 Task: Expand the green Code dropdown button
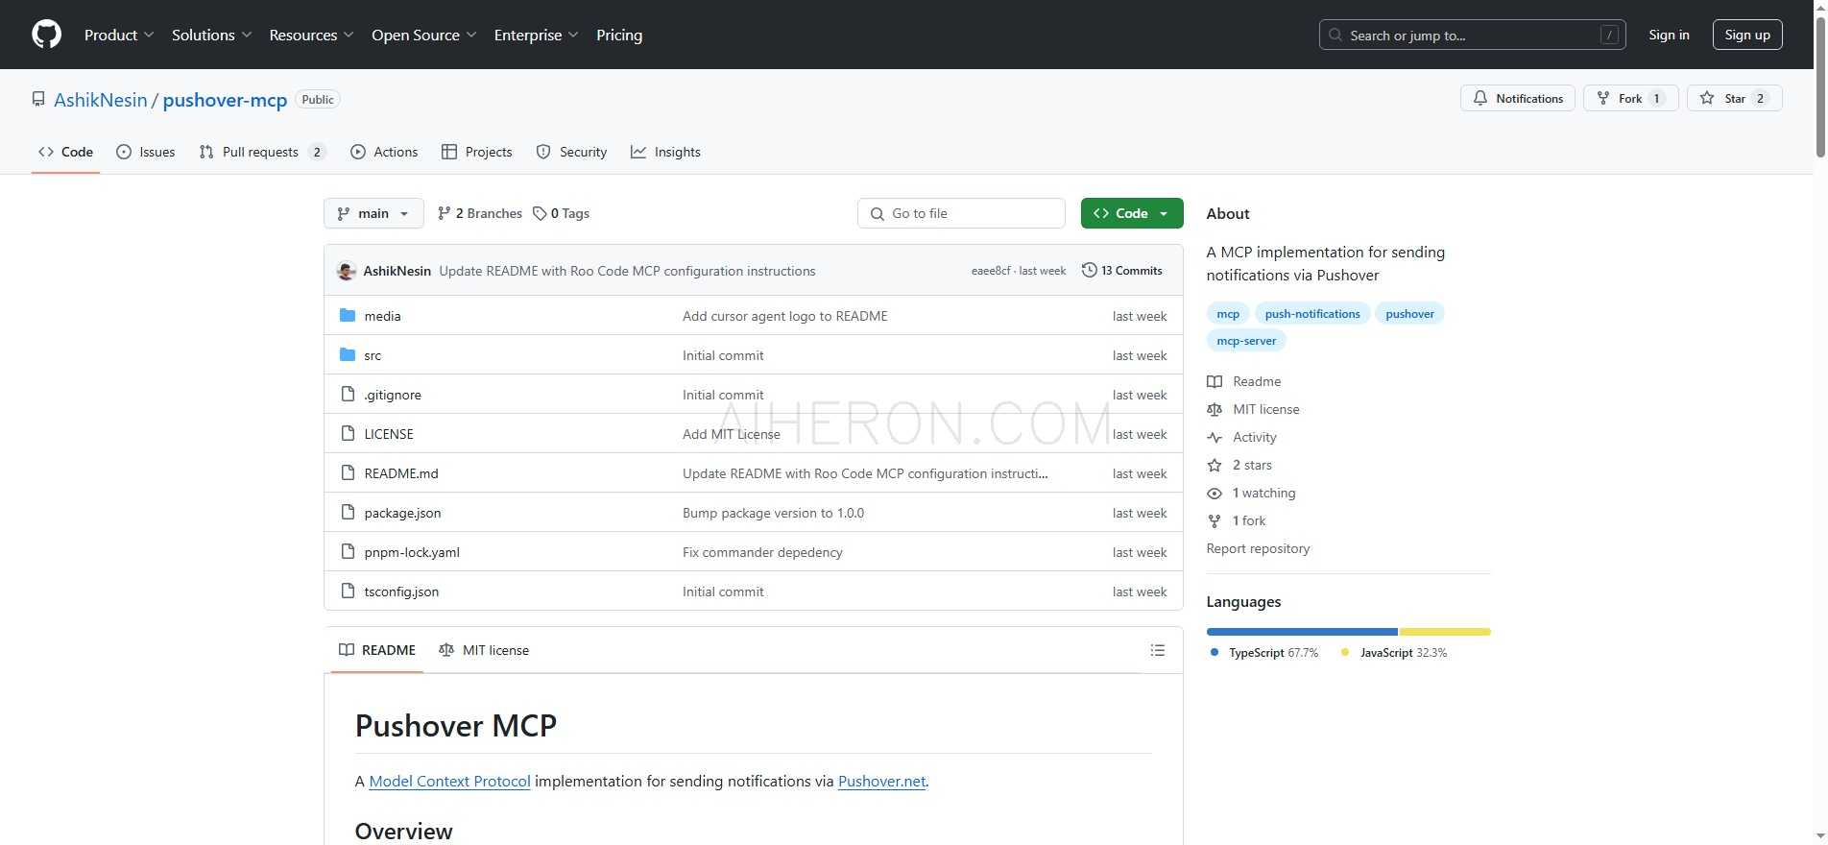coord(1132,213)
